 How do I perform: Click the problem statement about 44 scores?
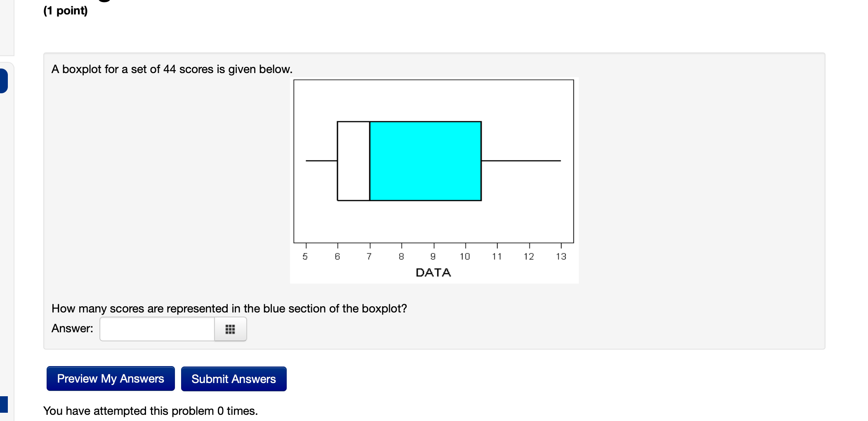tap(172, 69)
